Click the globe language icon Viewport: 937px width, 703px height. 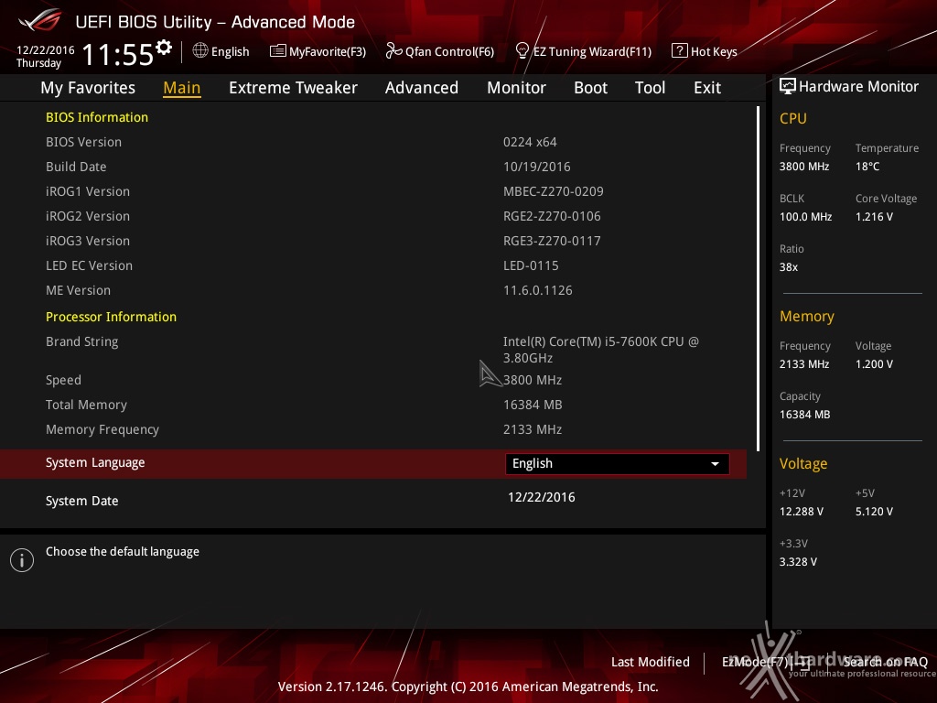coord(200,51)
